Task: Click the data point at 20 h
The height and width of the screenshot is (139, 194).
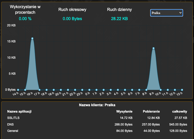Action: point(61,90)
